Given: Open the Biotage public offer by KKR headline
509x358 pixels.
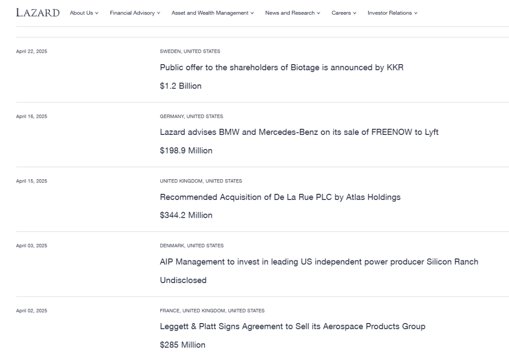Looking at the screenshot, I should tap(281, 67).
